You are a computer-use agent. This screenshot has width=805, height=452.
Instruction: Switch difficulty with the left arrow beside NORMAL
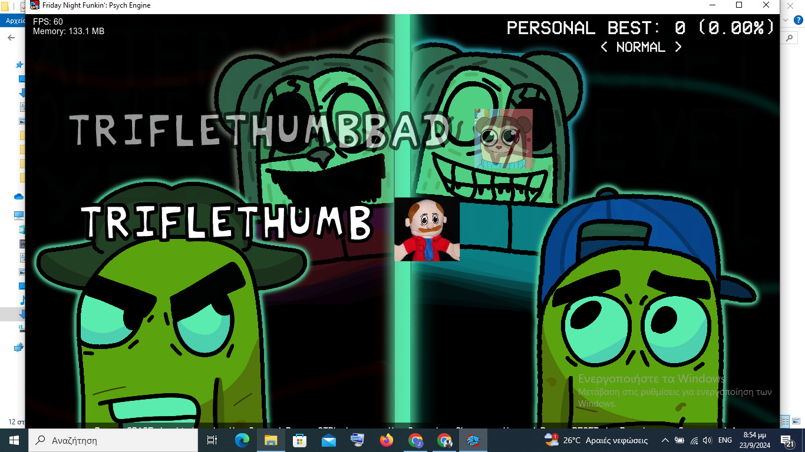pyautogui.click(x=603, y=47)
